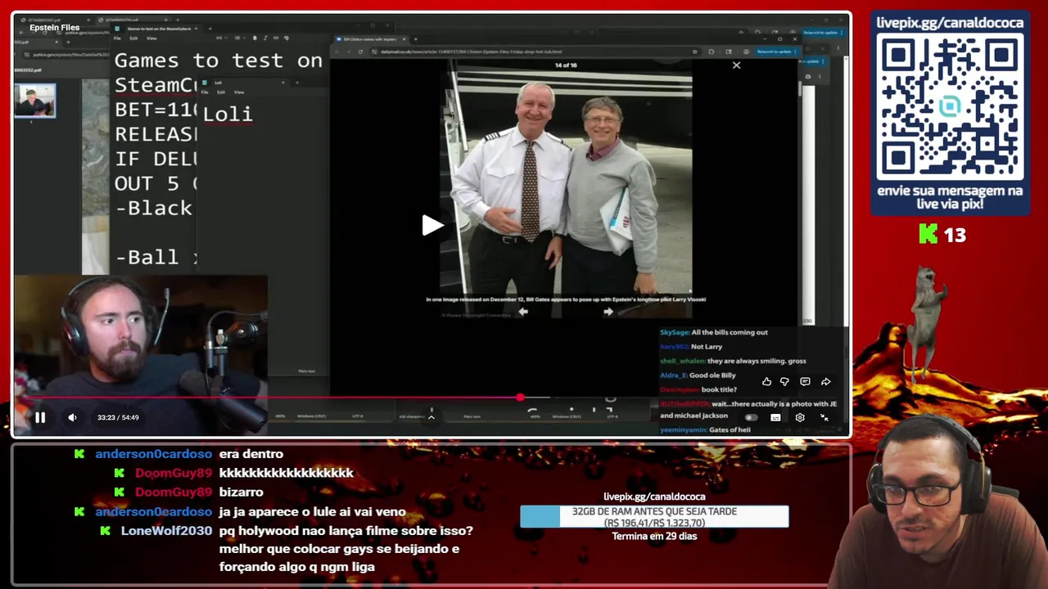Screen dimensions: 1048x589
Task: Go to previous gallery image with left arrow
Action: pyautogui.click(x=523, y=312)
